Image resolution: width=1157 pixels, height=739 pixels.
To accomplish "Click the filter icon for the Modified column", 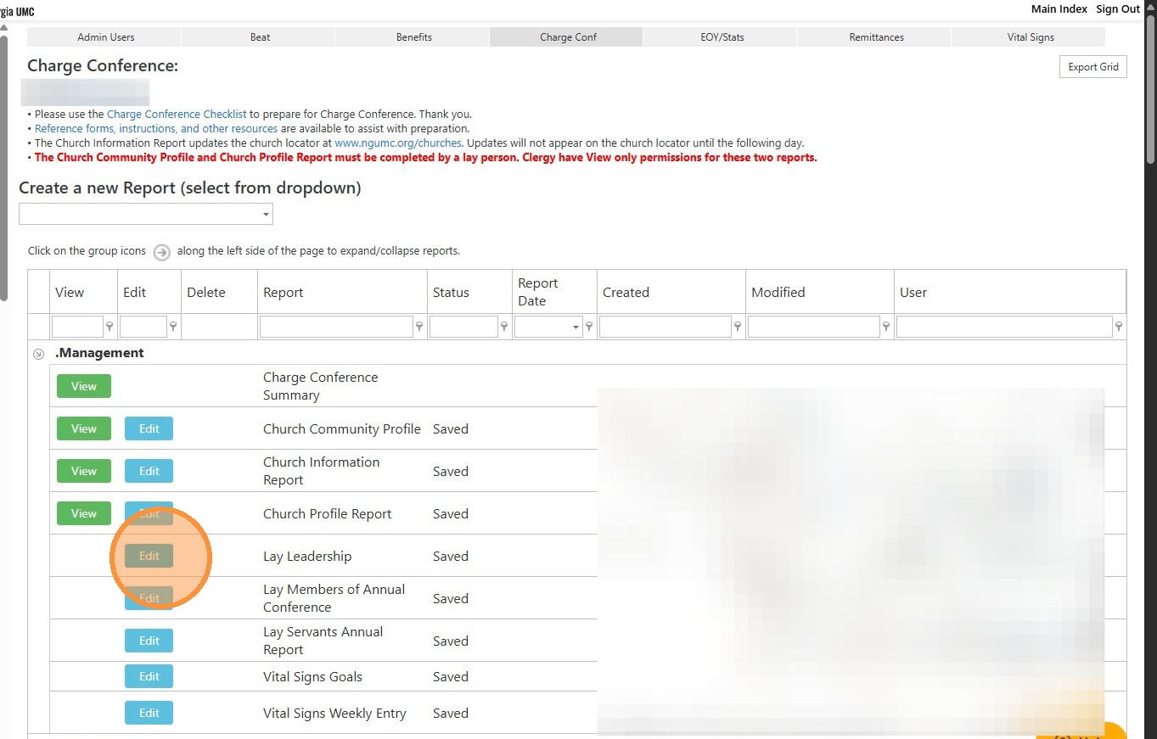I will [886, 327].
